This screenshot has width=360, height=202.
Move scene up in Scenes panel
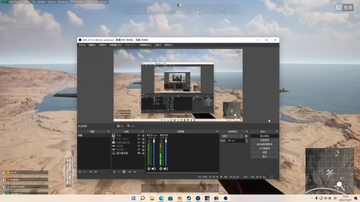click(x=91, y=171)
